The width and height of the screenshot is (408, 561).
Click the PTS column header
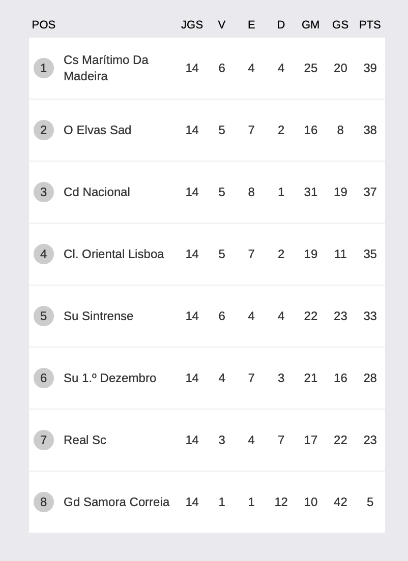coord(370,25)
